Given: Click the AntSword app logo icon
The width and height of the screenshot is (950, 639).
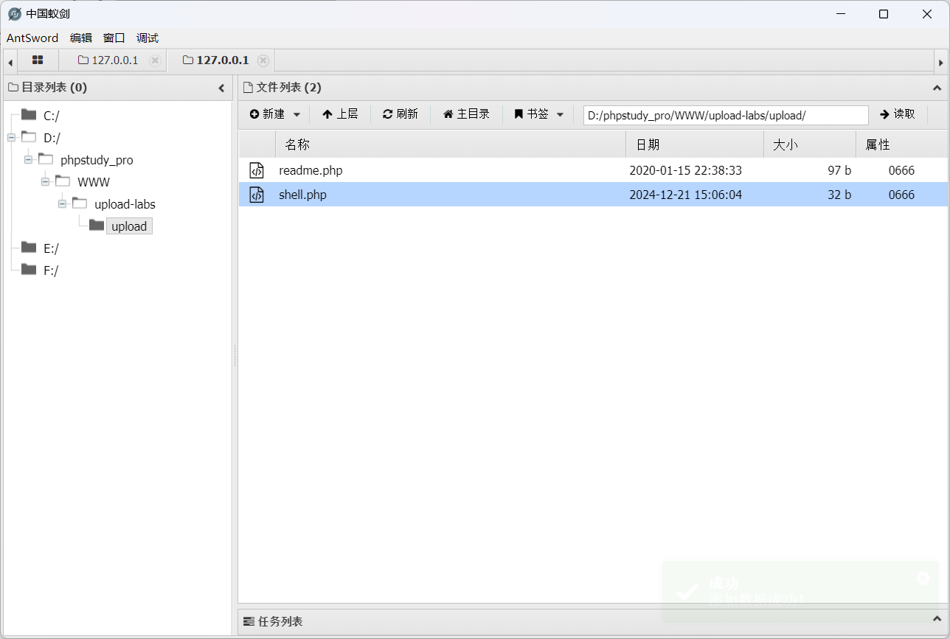Looking at the screenshot, I should pyautogui.click(x=14, y=14).
